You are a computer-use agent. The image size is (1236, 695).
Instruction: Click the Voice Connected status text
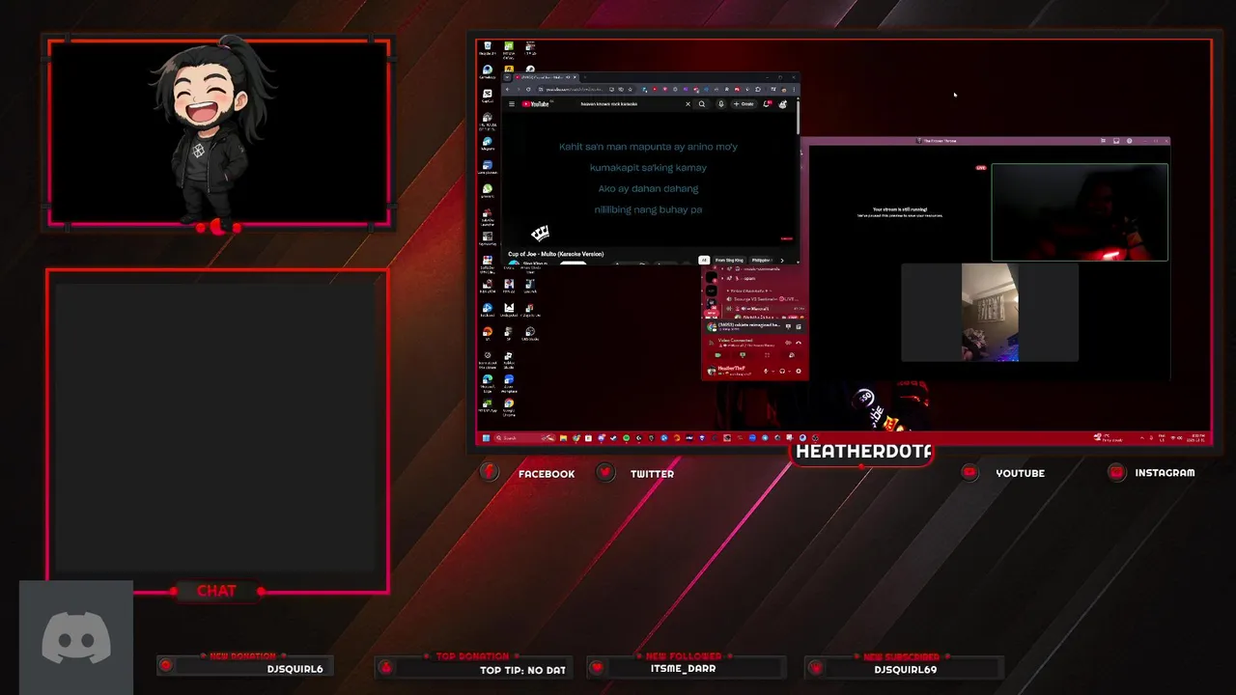[735, 340]
